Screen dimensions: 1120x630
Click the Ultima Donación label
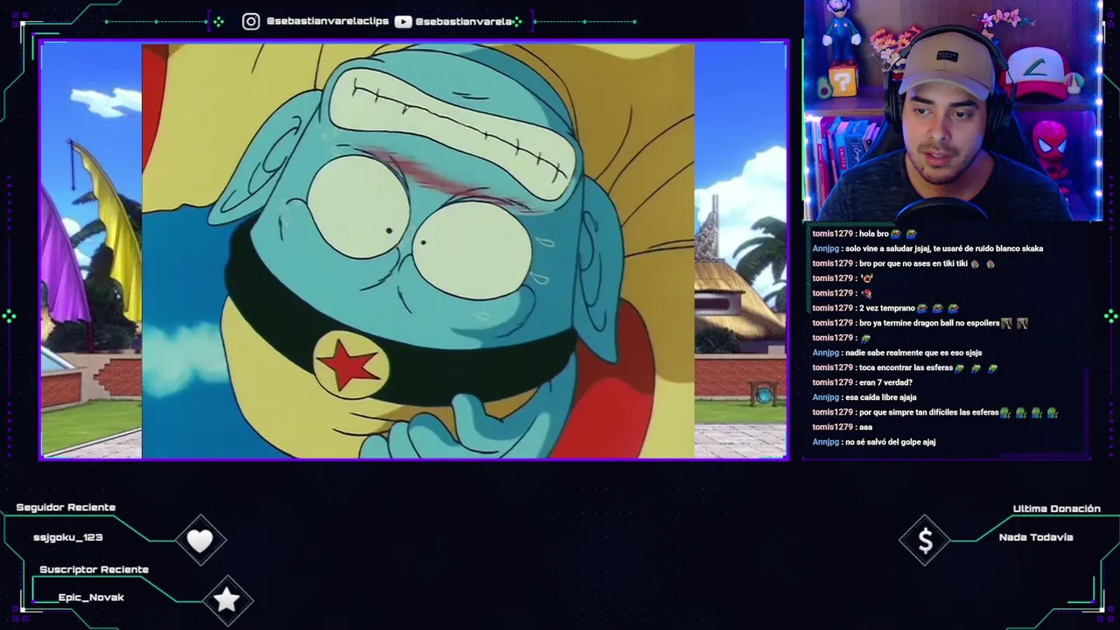[x=1056, y=508]
